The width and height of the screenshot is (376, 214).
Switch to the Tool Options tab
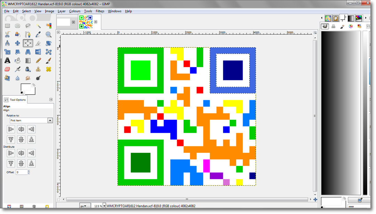pyautogui.click(x=15, y=100)
